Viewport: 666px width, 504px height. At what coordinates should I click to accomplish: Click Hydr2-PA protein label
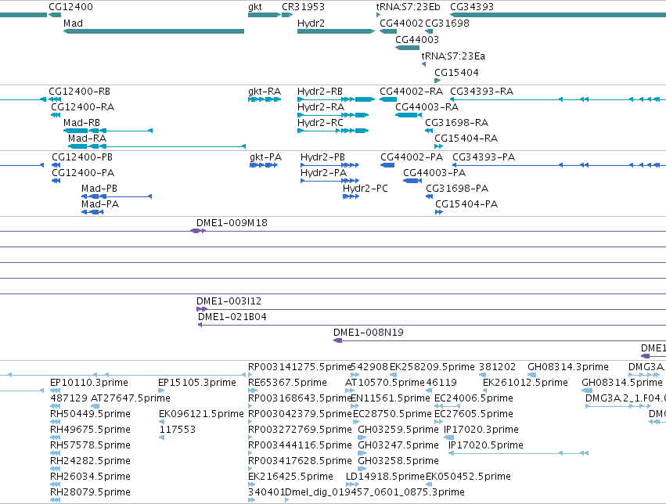[324, 173]
